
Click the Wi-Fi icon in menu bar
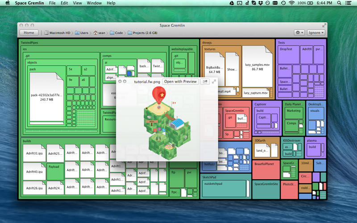(x=291, y=3)
